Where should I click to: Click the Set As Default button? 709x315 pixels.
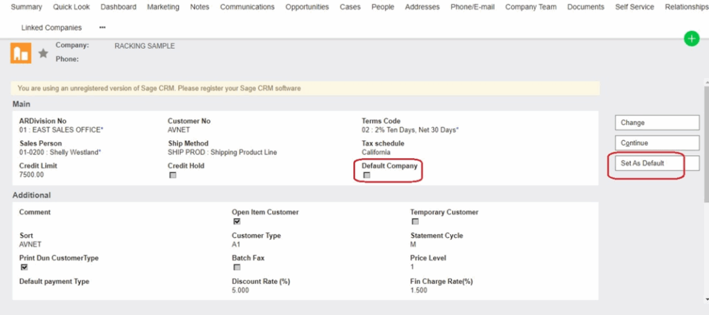click(x=656, y=164)
